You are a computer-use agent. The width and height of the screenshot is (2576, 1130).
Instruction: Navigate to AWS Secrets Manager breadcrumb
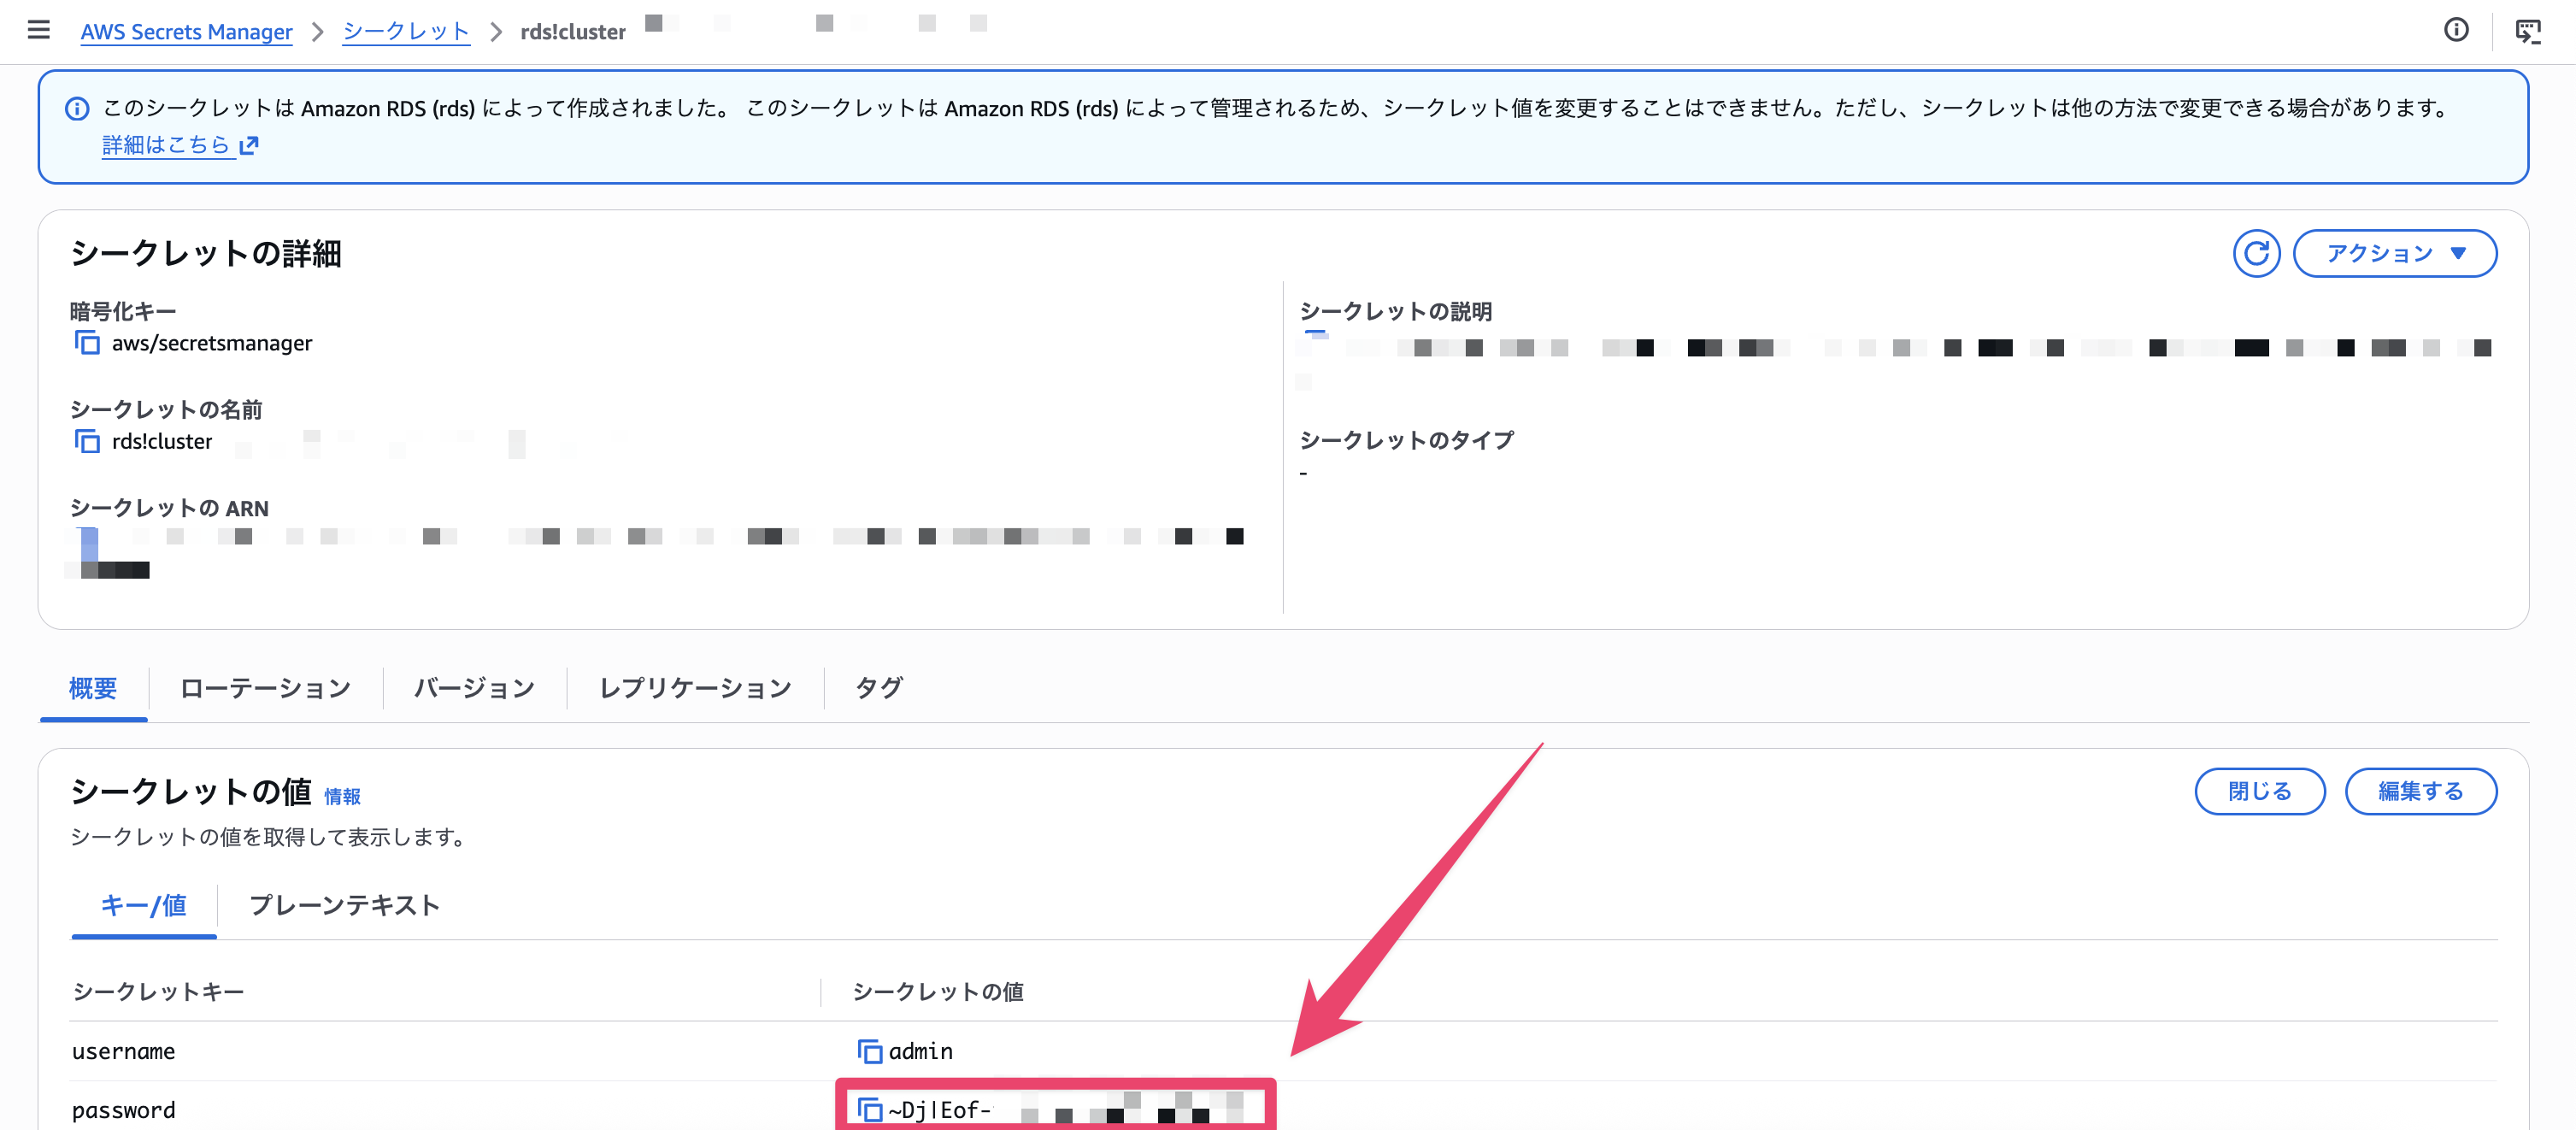tap(186, 32)
